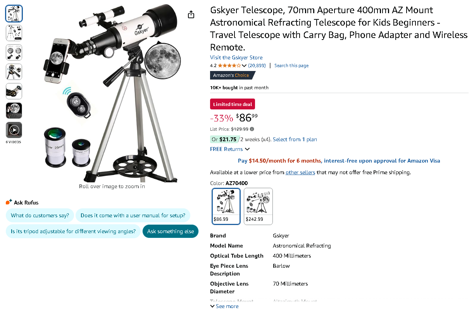The image size is (474, 310).
Task: Click Search this page
Action: (x=291, y=65)
